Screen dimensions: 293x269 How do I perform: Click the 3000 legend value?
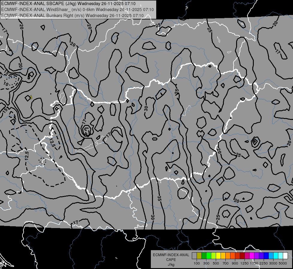coord(273,263)
